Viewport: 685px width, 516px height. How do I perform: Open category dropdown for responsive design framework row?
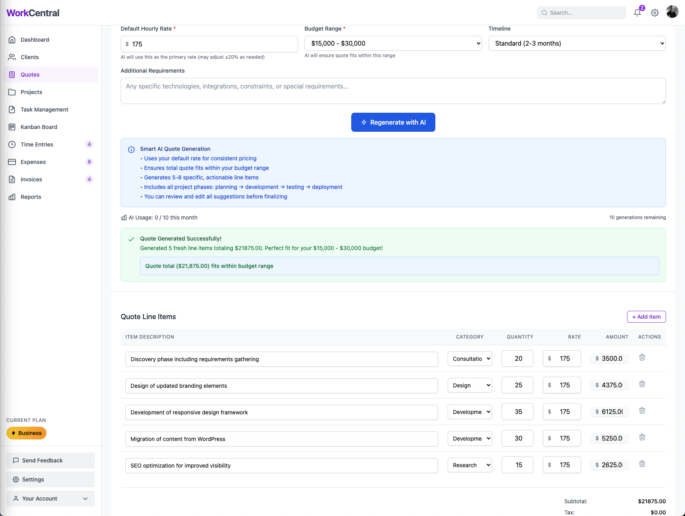pyautogui.click(x=470, y=412)
